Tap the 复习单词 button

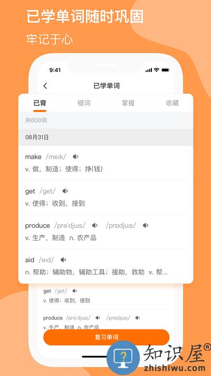point(106,337)
